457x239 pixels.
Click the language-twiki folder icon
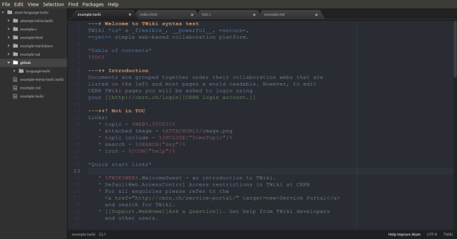point(21,71)
